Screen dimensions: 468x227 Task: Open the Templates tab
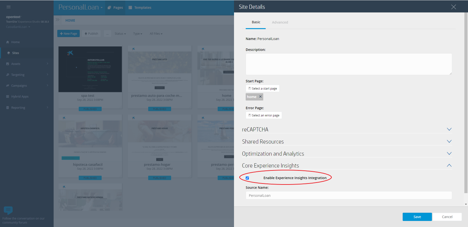point(140,7)
